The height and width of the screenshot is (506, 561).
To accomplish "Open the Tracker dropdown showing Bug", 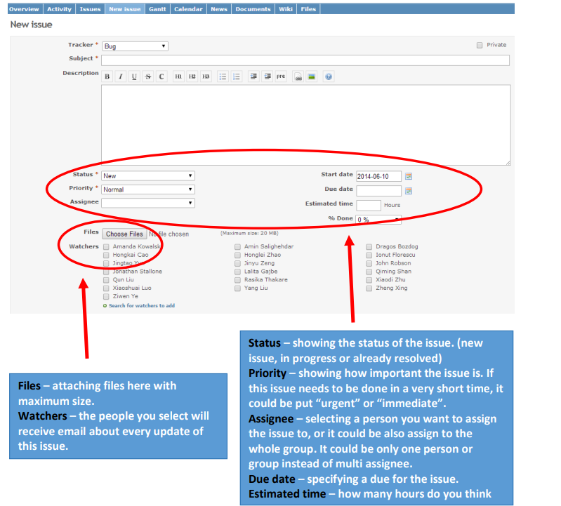I will coord(135,46).
